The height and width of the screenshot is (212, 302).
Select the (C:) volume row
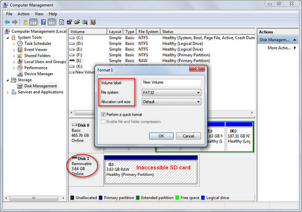(162, 38)
